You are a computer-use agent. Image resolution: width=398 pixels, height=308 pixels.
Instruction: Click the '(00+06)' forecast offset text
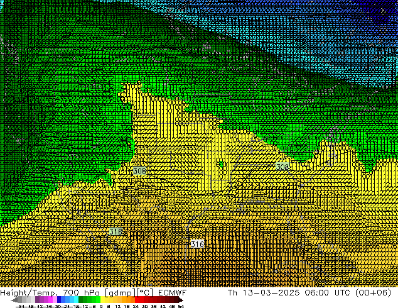[373, 293]
